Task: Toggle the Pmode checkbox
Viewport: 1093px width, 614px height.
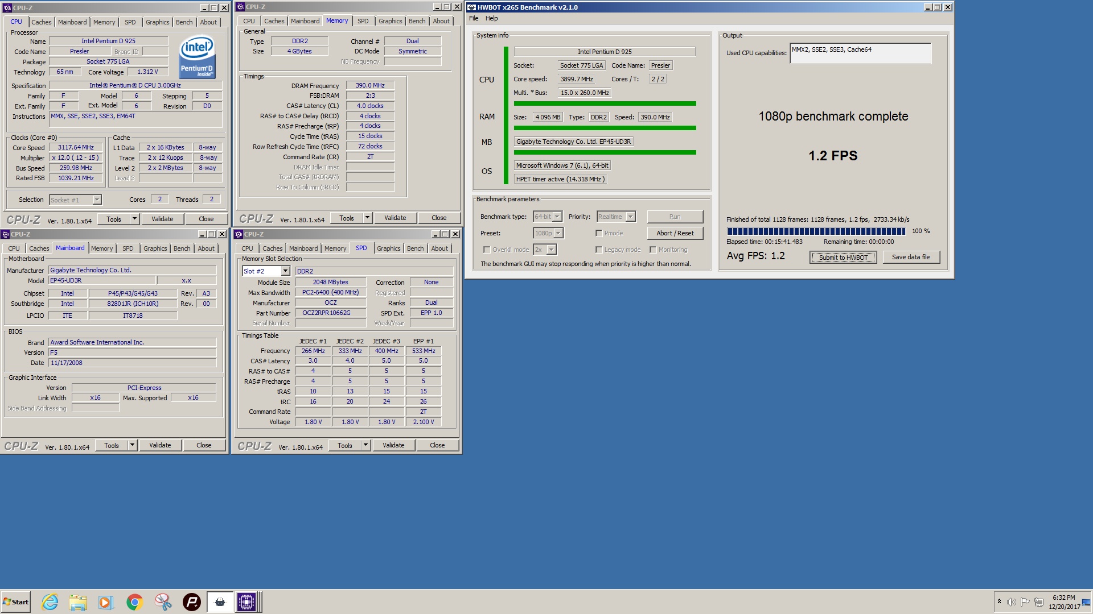Action: pyautogui.click(x=599, y=233)
